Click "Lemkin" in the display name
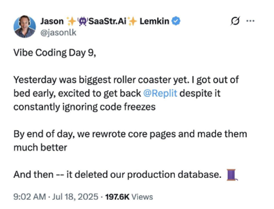This screenshot has width=274, height=209. [154, 21]
